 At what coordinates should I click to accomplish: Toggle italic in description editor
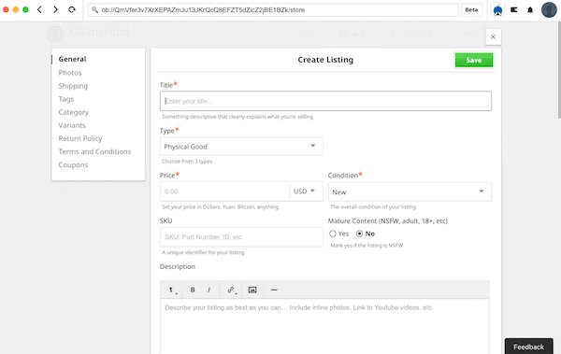[209, 290]
